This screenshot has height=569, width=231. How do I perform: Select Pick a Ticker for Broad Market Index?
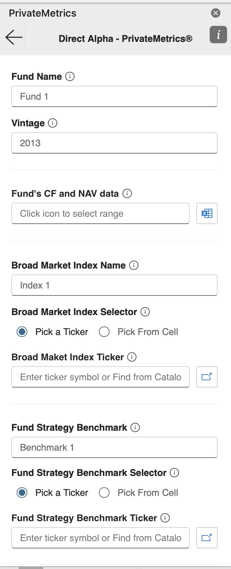tap(22, 332)
